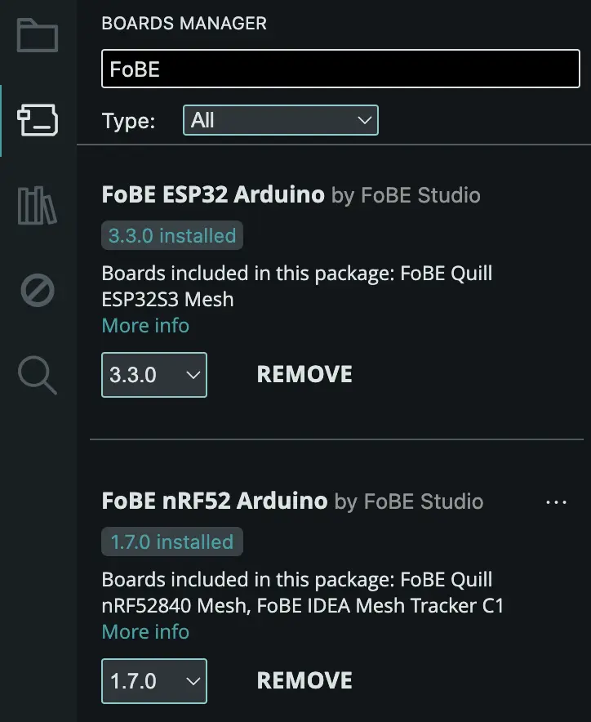The image size is (591, 722).
Task: Open the Library Manager icon in sidebar
Action: click(36, 206)
